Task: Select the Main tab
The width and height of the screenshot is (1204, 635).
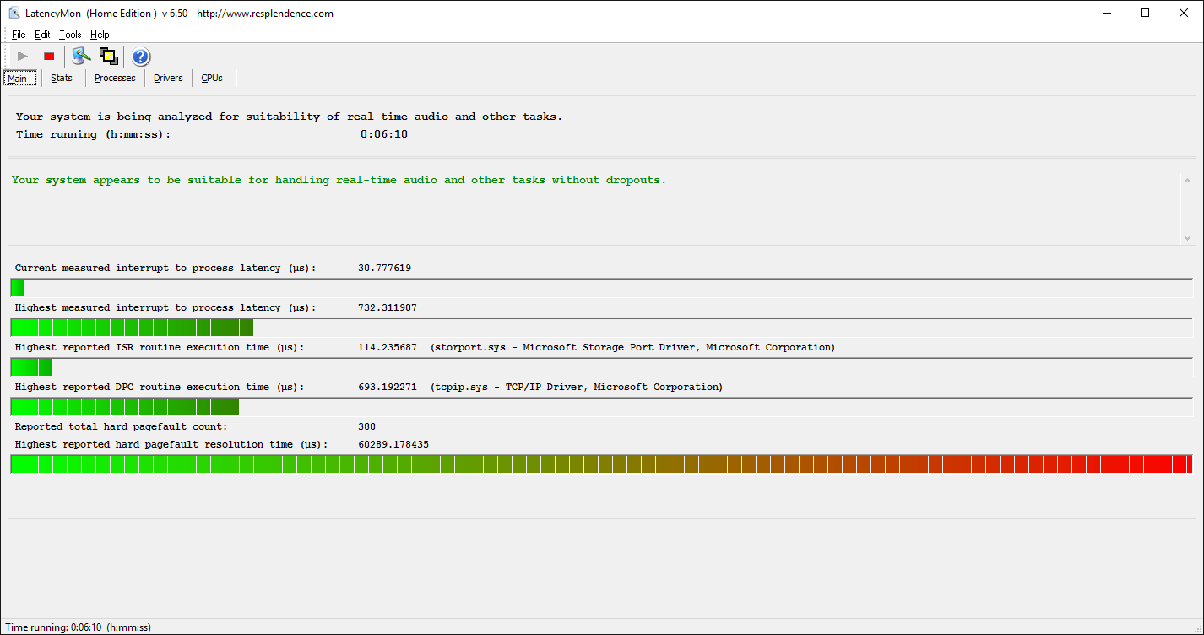Action: pos(19,79)
